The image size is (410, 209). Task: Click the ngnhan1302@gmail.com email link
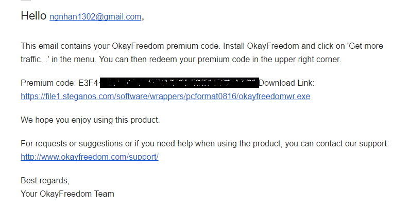click(x=95, y=17)
